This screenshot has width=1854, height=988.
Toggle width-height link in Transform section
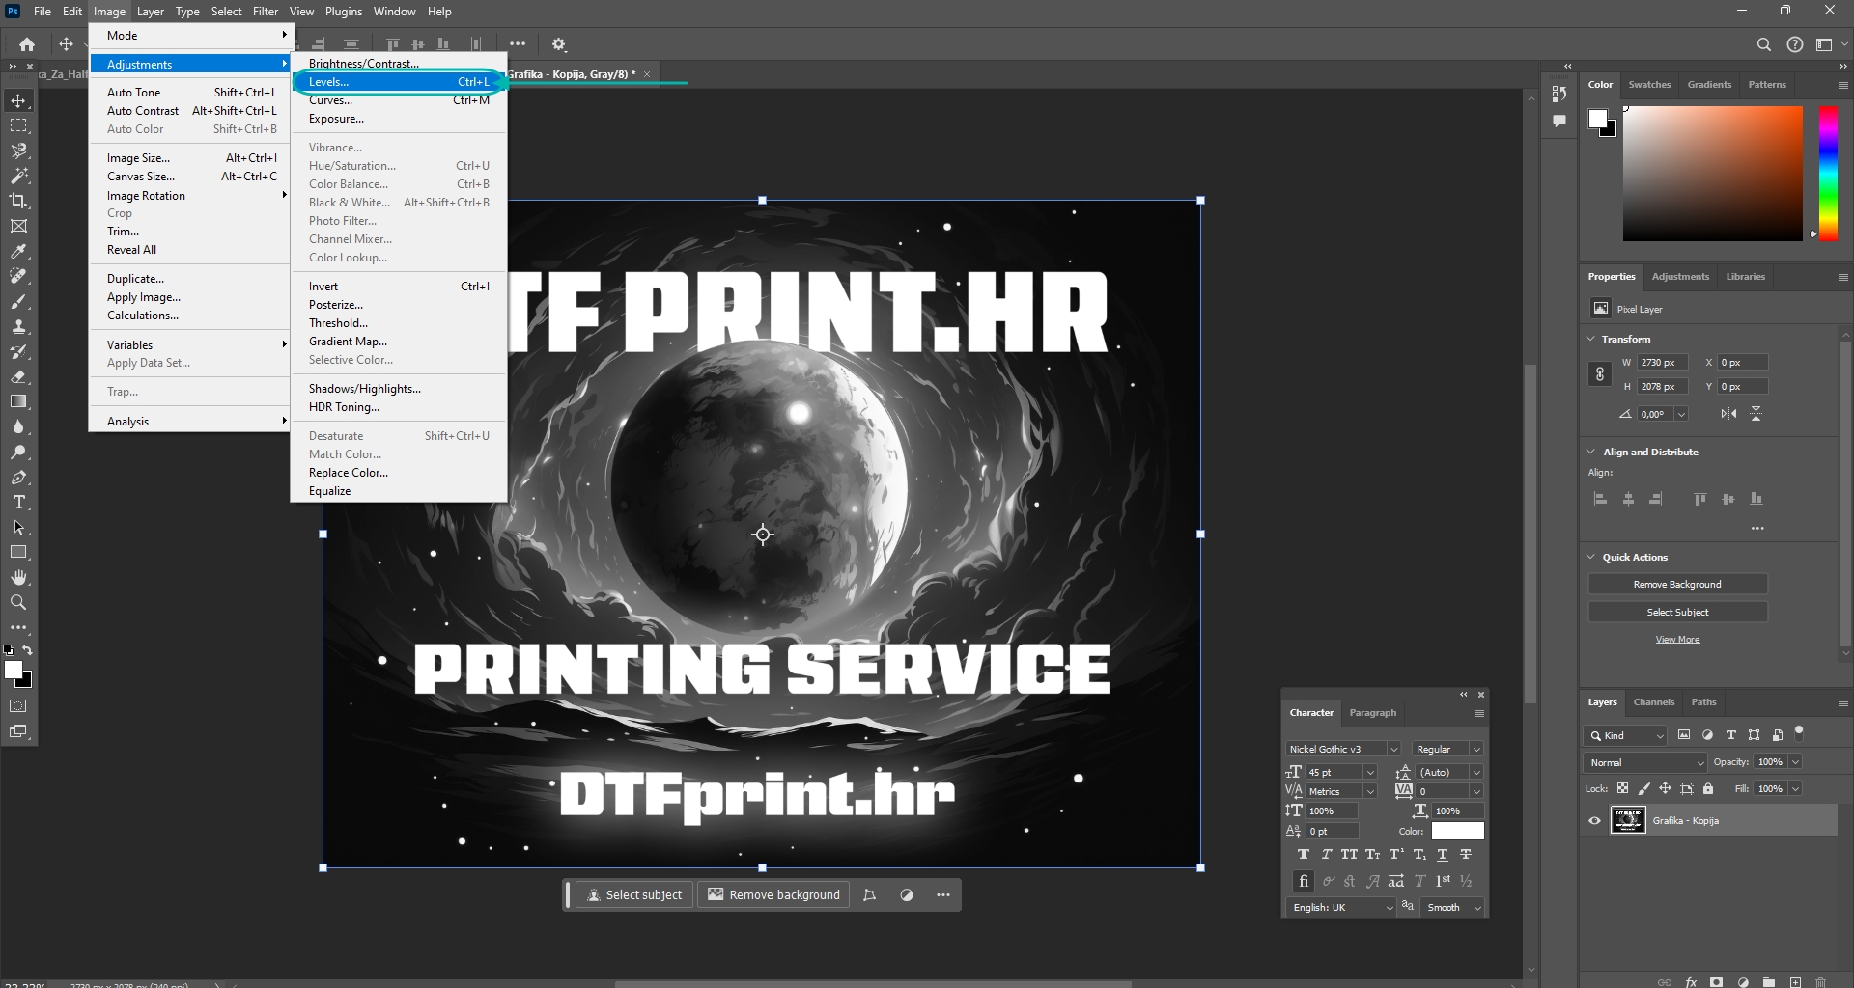[1600, 374]
